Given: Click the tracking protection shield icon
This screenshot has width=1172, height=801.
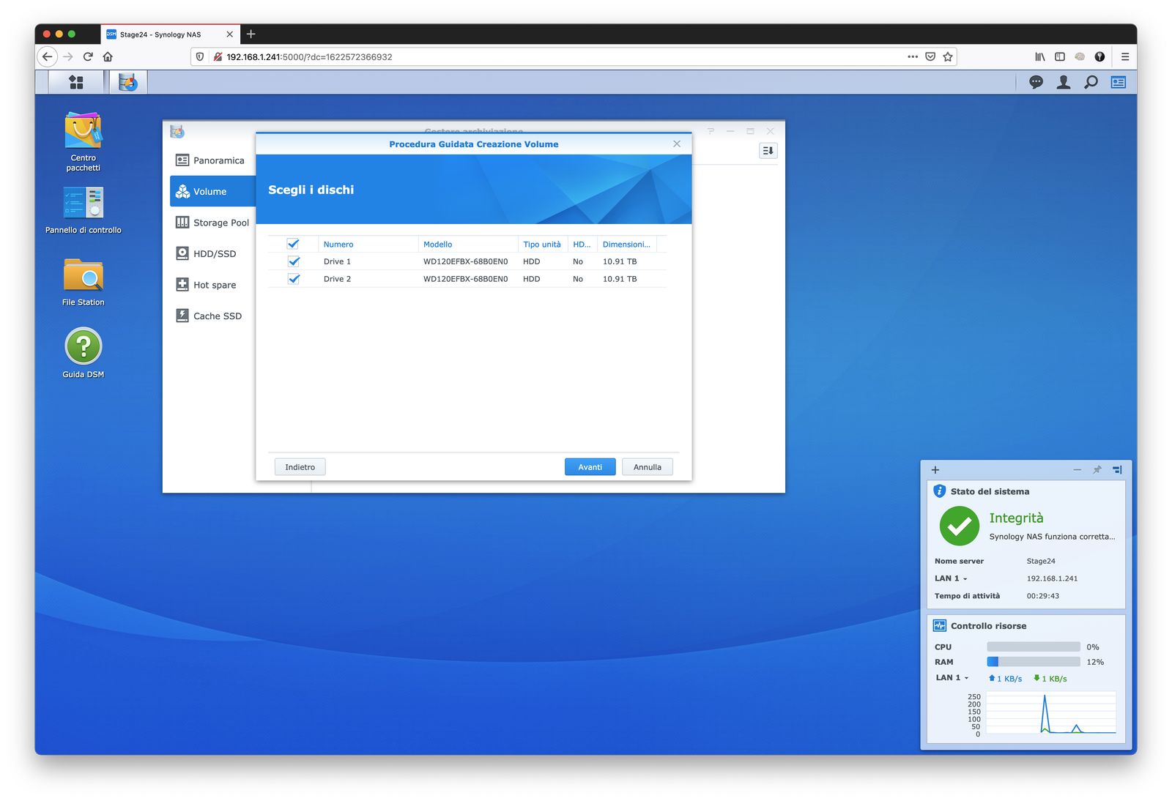Looking at the screenshot, I should click(200, 56).
